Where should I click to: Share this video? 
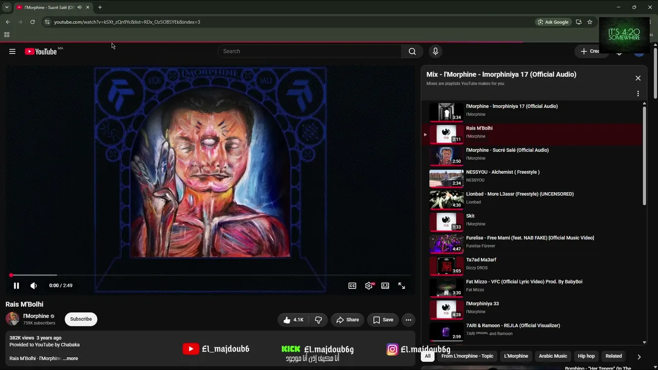348,320
